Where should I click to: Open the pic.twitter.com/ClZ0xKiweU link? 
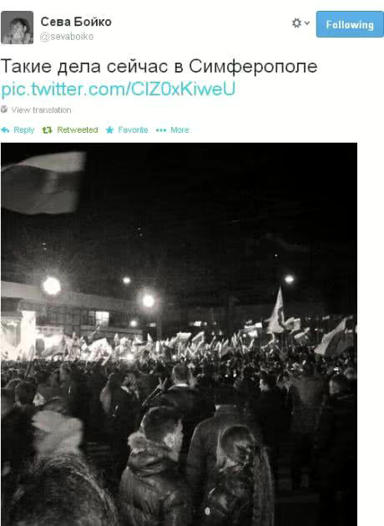coord(118,89)
